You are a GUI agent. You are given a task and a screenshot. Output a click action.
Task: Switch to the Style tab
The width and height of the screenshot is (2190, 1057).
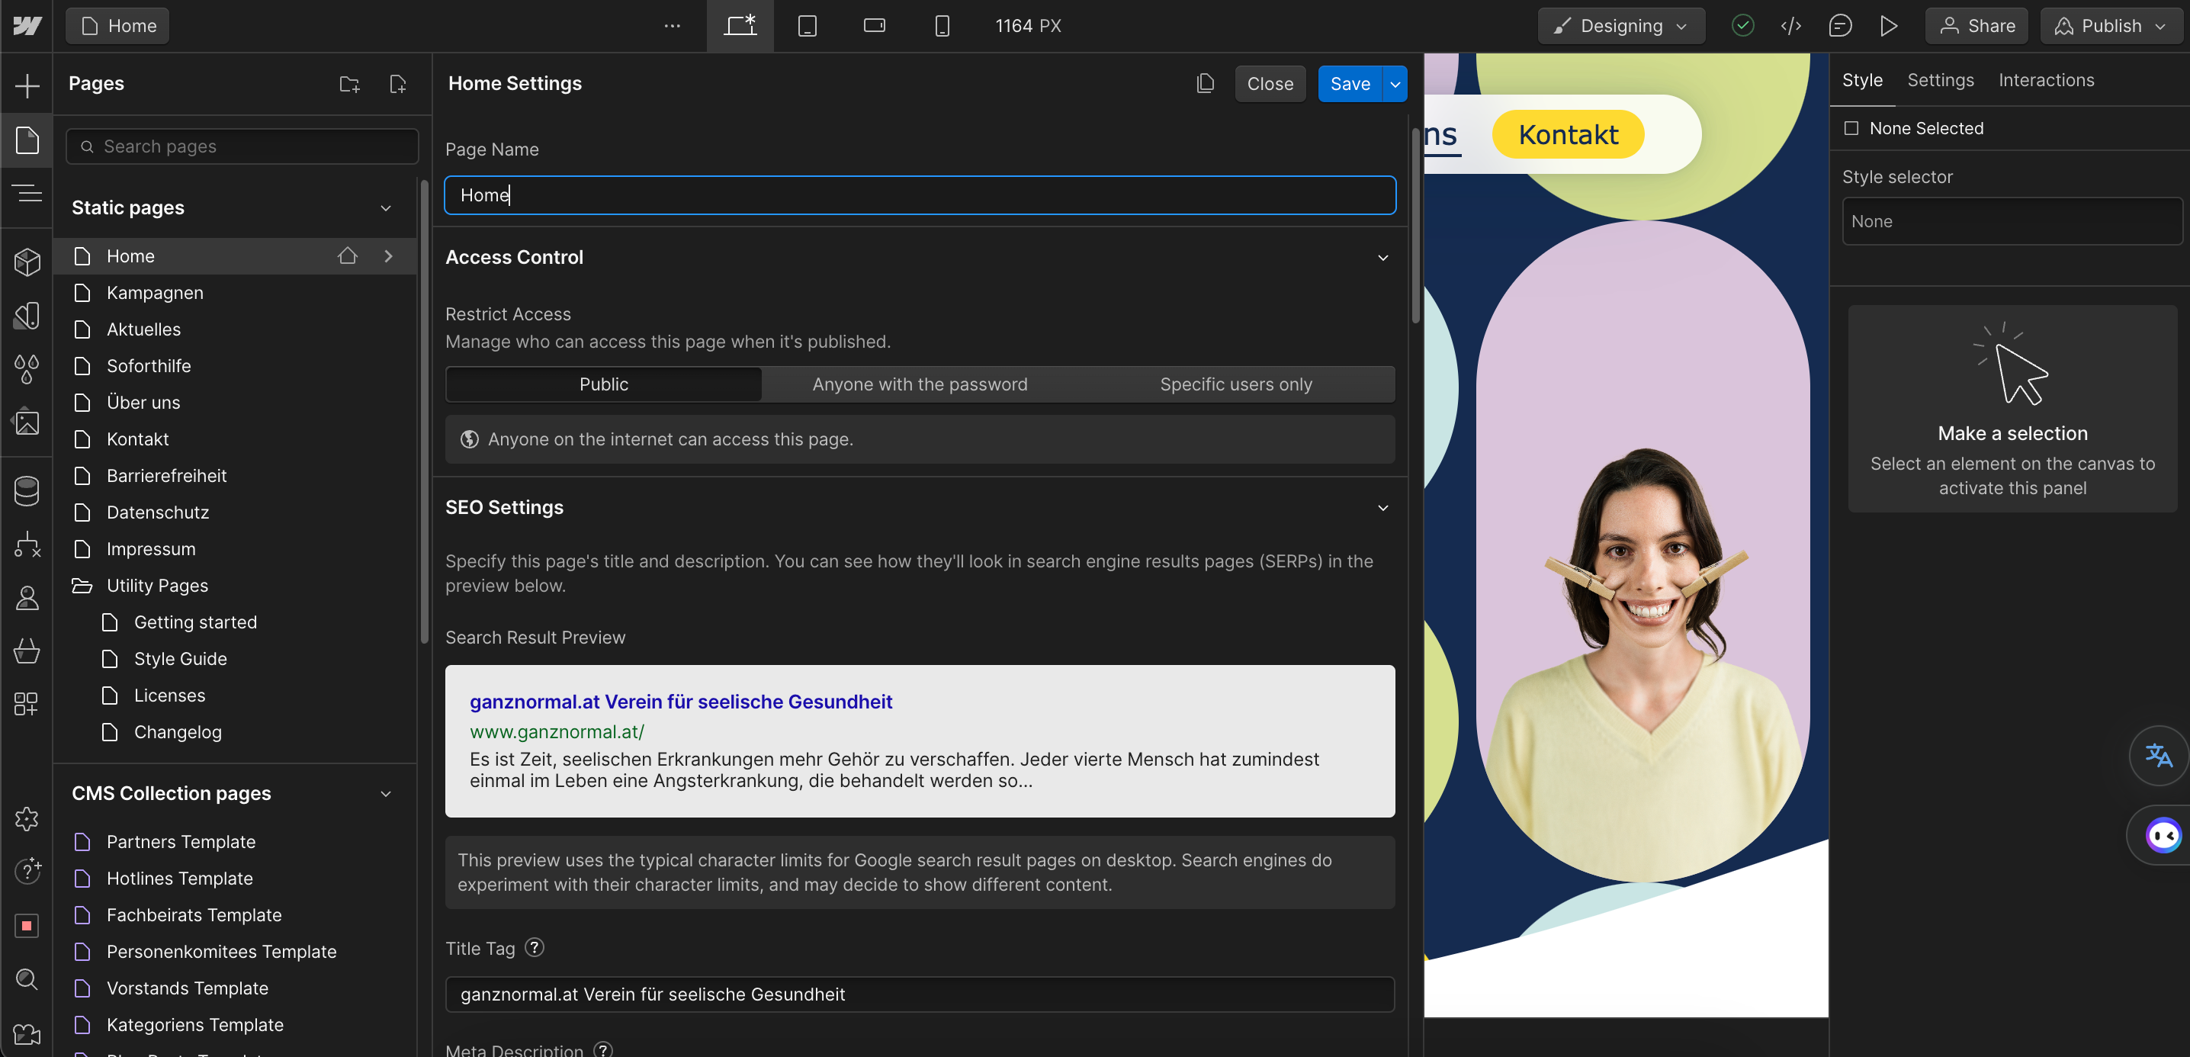[x=1862, y=80]
